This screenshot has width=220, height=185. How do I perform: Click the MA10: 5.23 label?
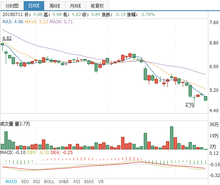(36, 22)
